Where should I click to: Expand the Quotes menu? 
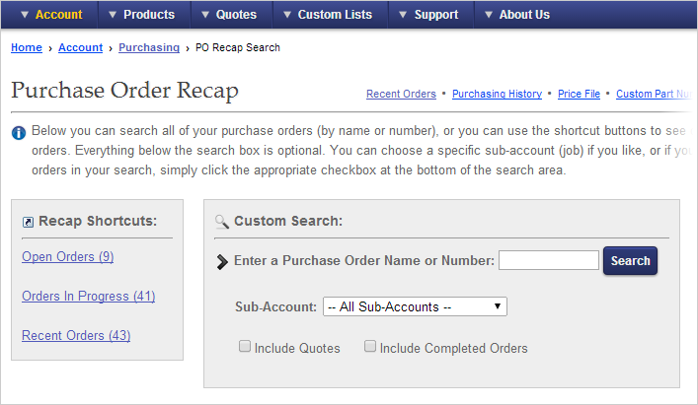(228, 15)
